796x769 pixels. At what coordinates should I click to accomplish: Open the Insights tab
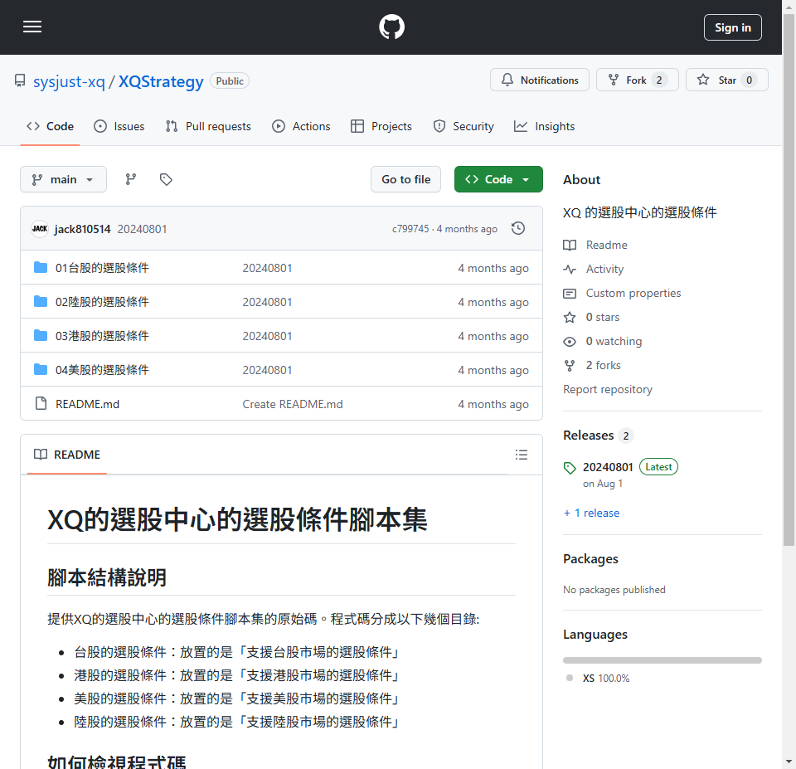click(544, 126)
